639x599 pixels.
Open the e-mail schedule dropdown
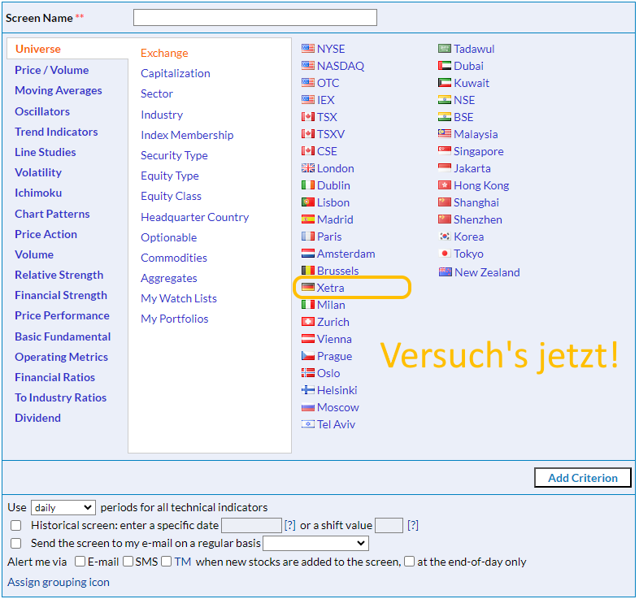(x=315, y=544)
